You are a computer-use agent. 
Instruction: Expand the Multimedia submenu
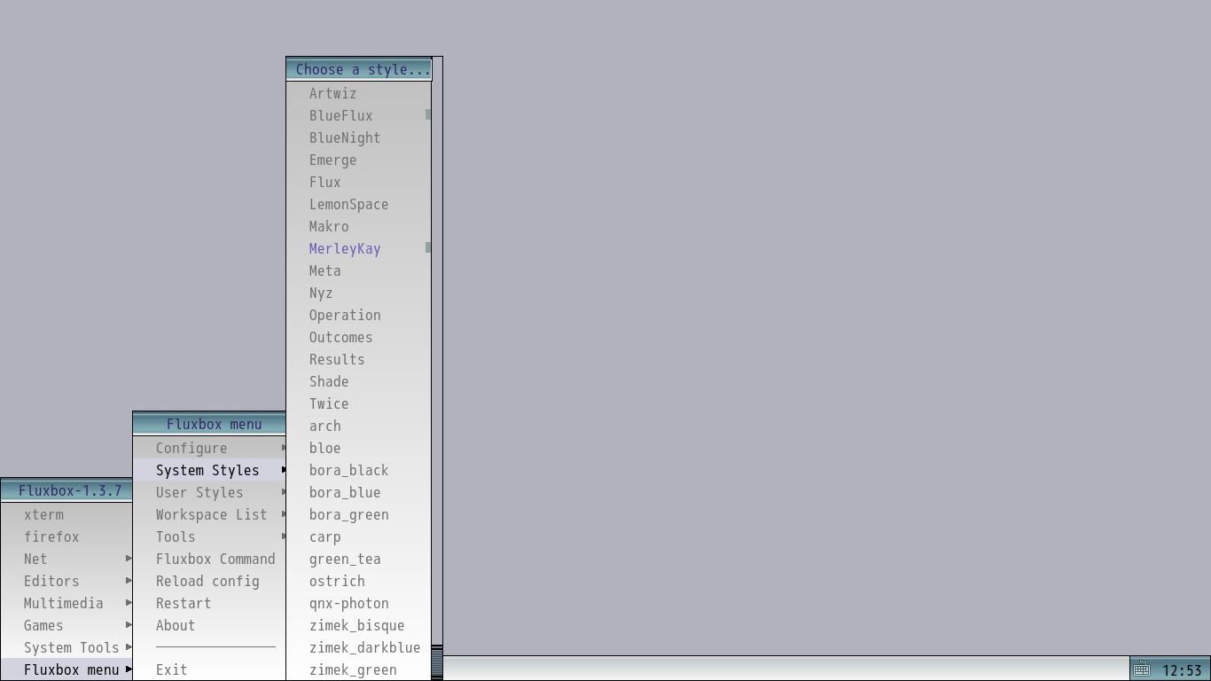pyautogui.click(x=66, y=603)
